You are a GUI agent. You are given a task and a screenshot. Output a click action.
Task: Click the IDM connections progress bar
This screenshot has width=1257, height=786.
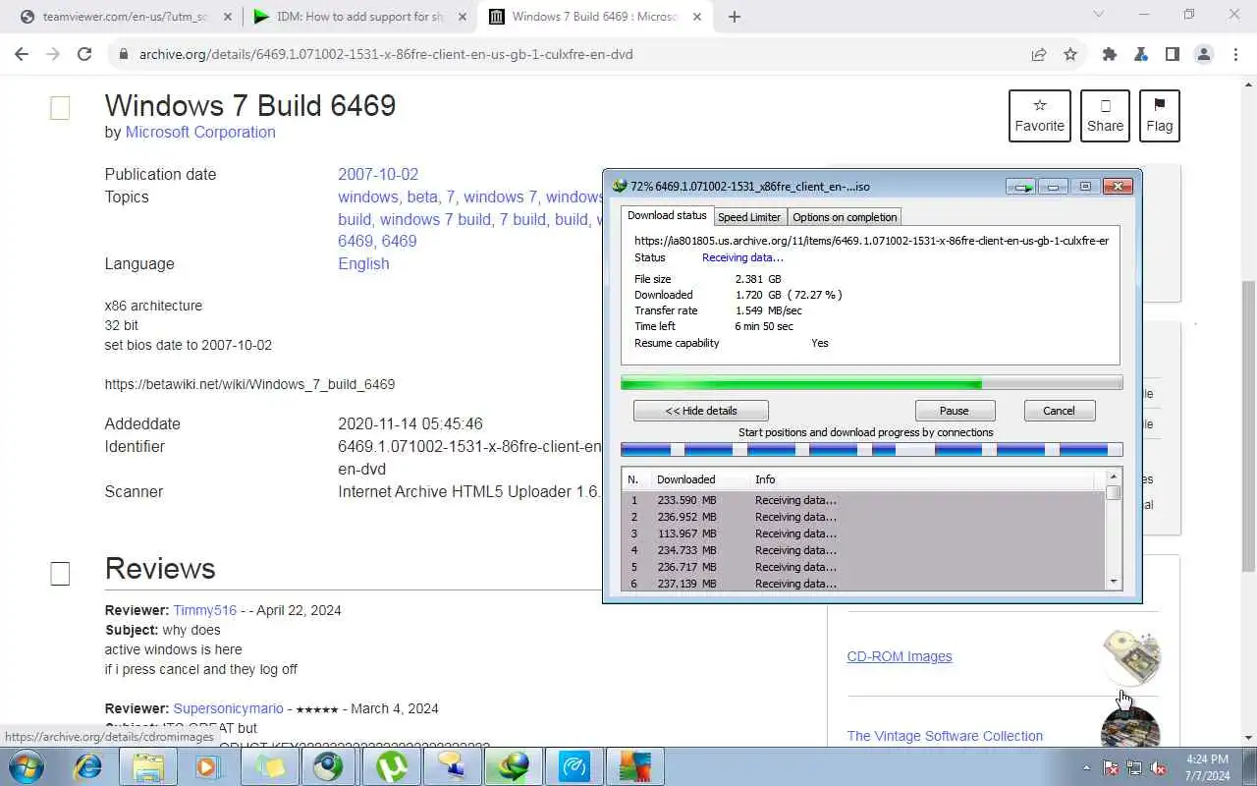click(871, 450)
